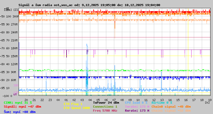Viewport: 213px width, 114px height.
Task: Click the '[dBm] [%]' axis unit label
Action: pos(11,10)
